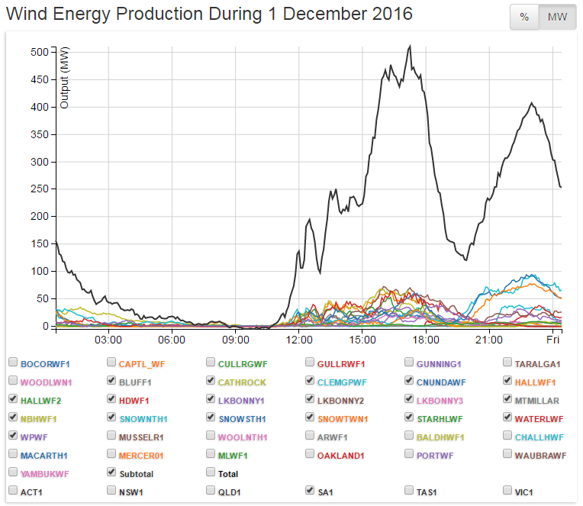Select the MW unit button
Viewport: 583px width, 506px height.
[x=557, y=18]
